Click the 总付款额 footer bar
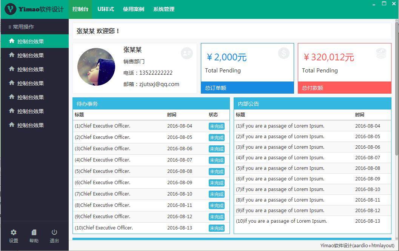This screenshot has width=399, height=251. 344,88
